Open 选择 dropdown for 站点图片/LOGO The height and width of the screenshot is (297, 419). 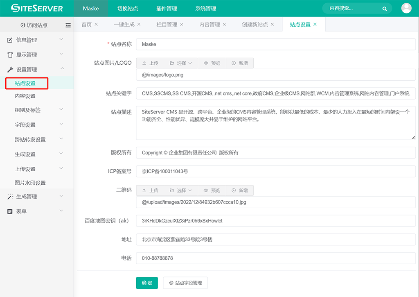[181, 63]
